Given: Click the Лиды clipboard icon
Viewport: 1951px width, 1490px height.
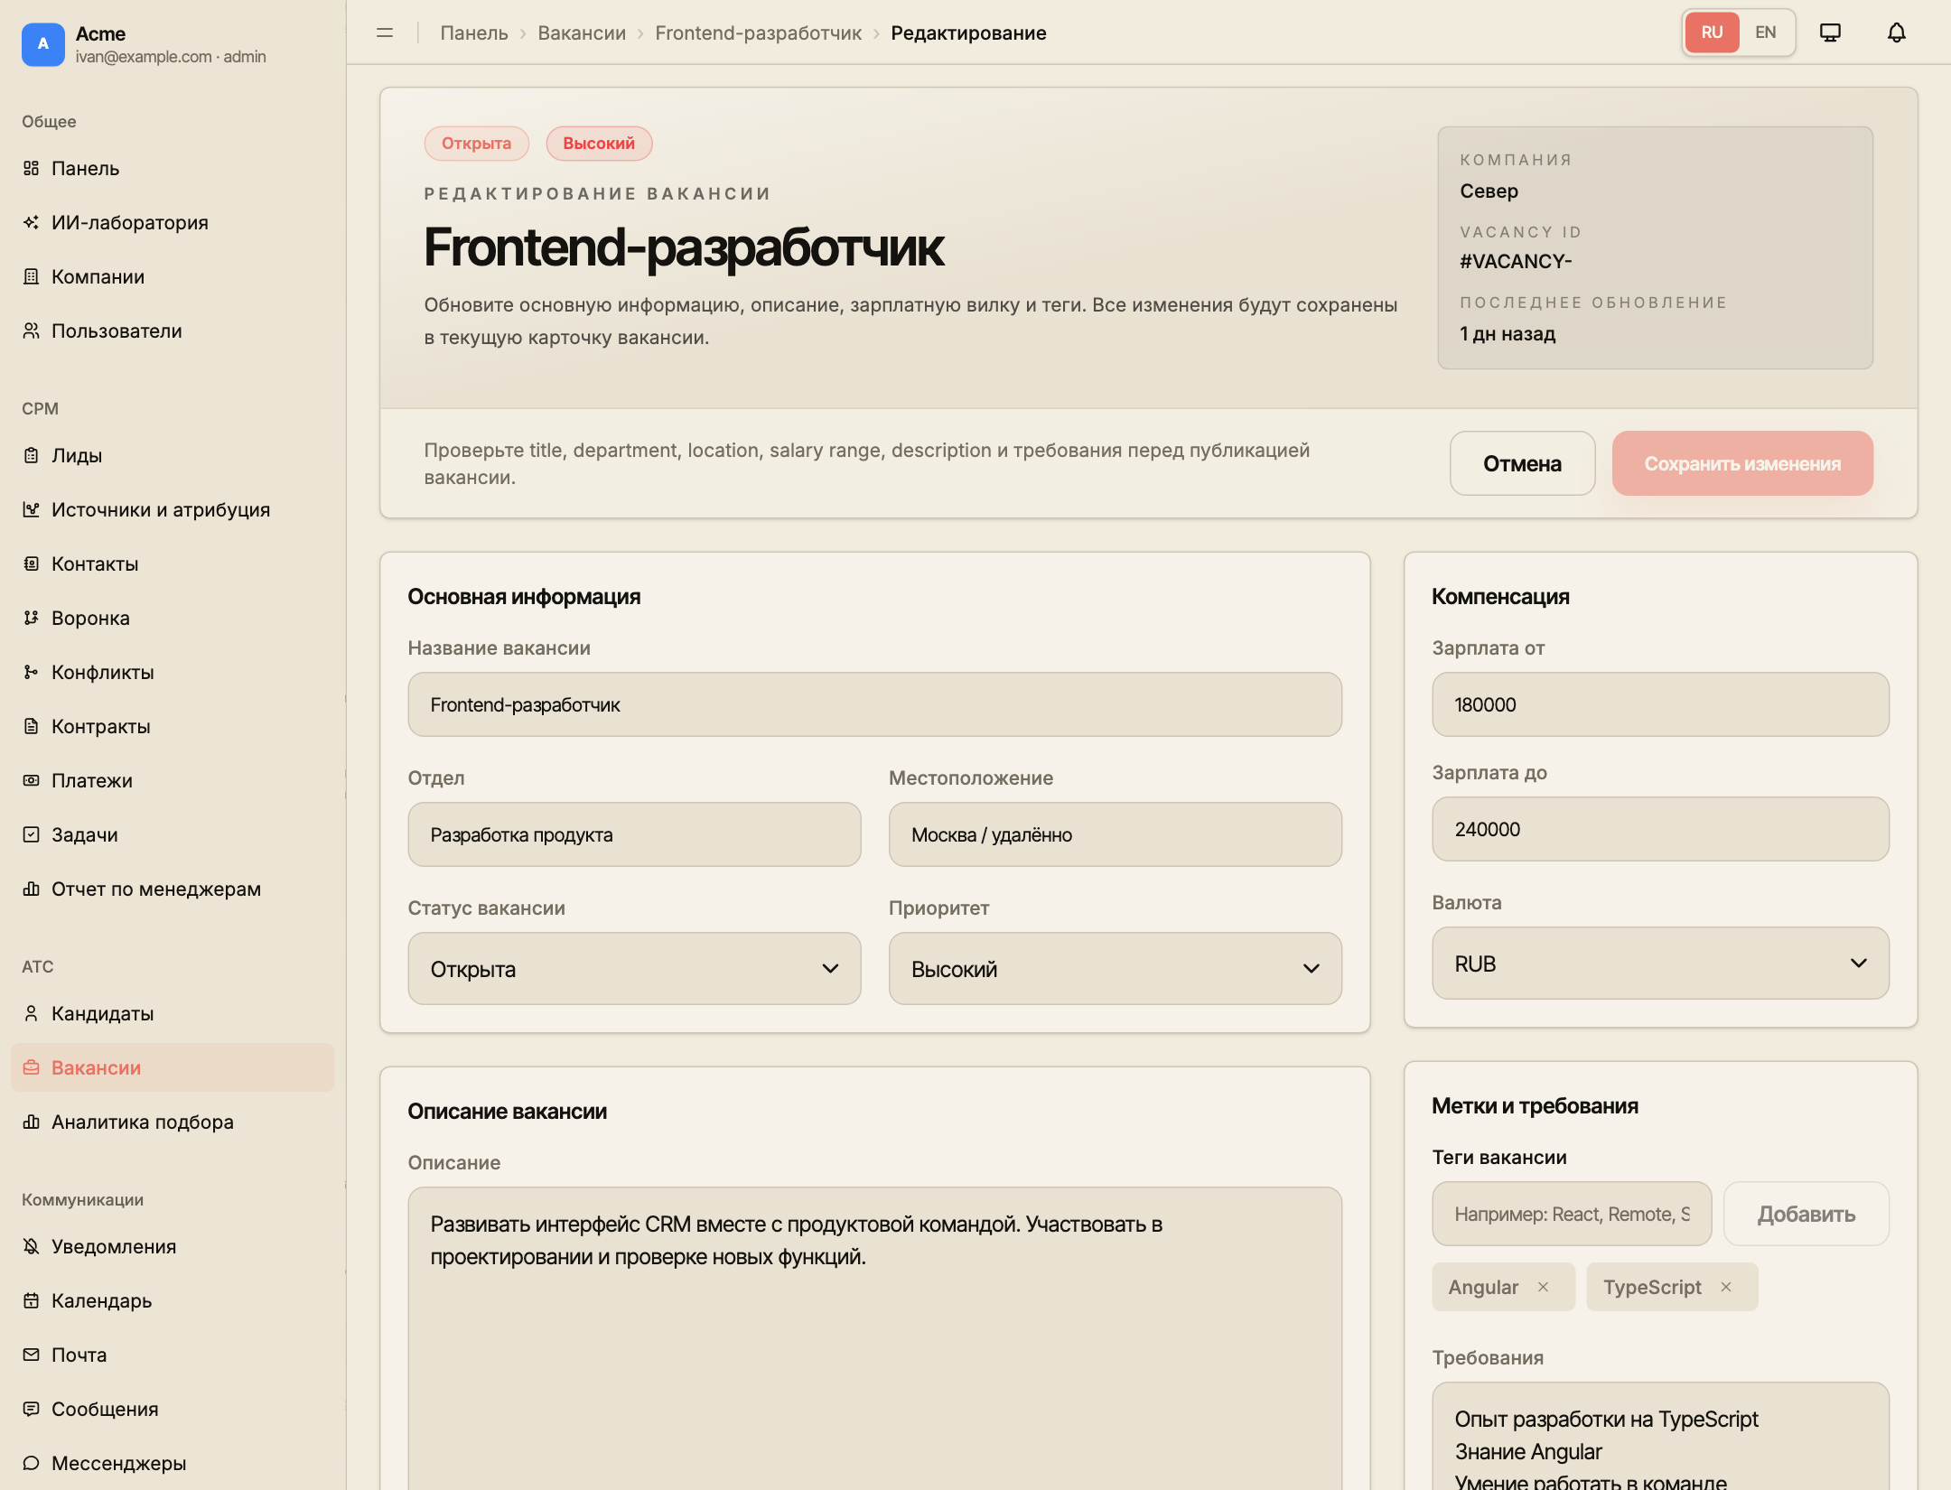Looking at the screenshot, I should [31, 455].
